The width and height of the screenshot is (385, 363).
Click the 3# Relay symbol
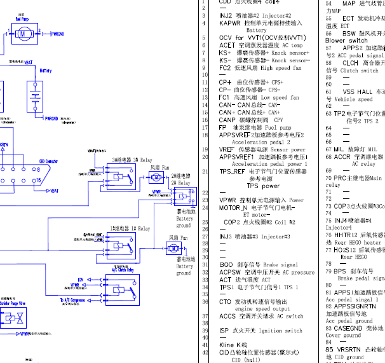point(121,177)
